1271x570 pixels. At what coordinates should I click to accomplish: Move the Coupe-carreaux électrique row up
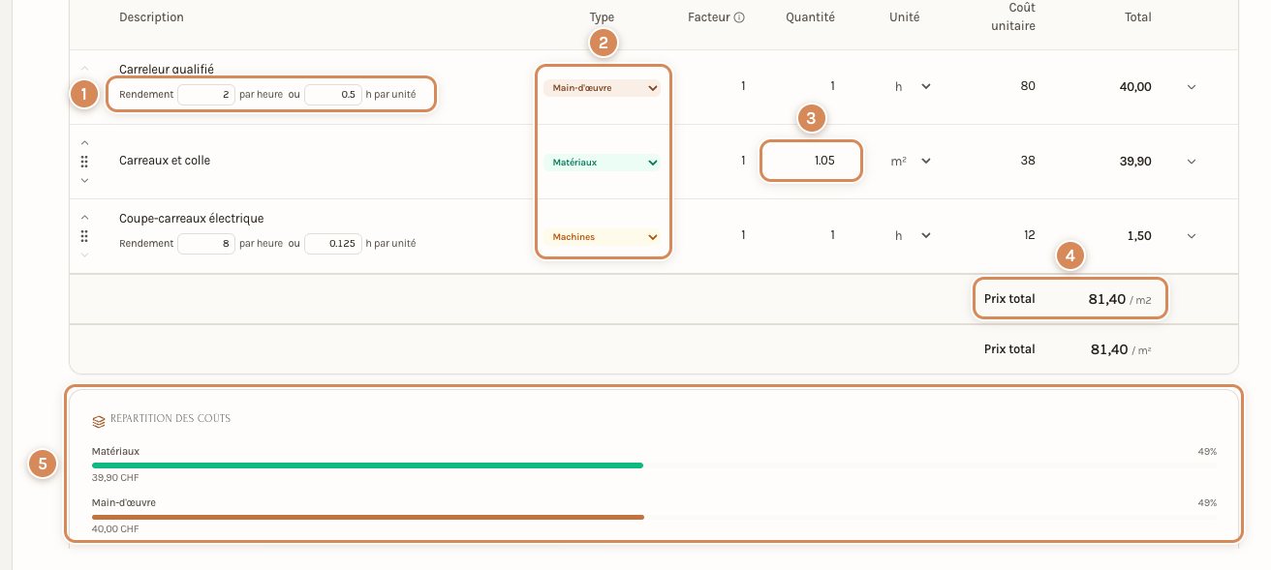click(x=84, y=218)
